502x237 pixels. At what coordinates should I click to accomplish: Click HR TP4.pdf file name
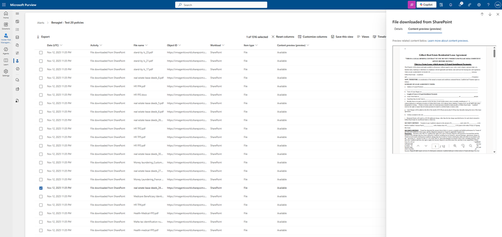139,205
